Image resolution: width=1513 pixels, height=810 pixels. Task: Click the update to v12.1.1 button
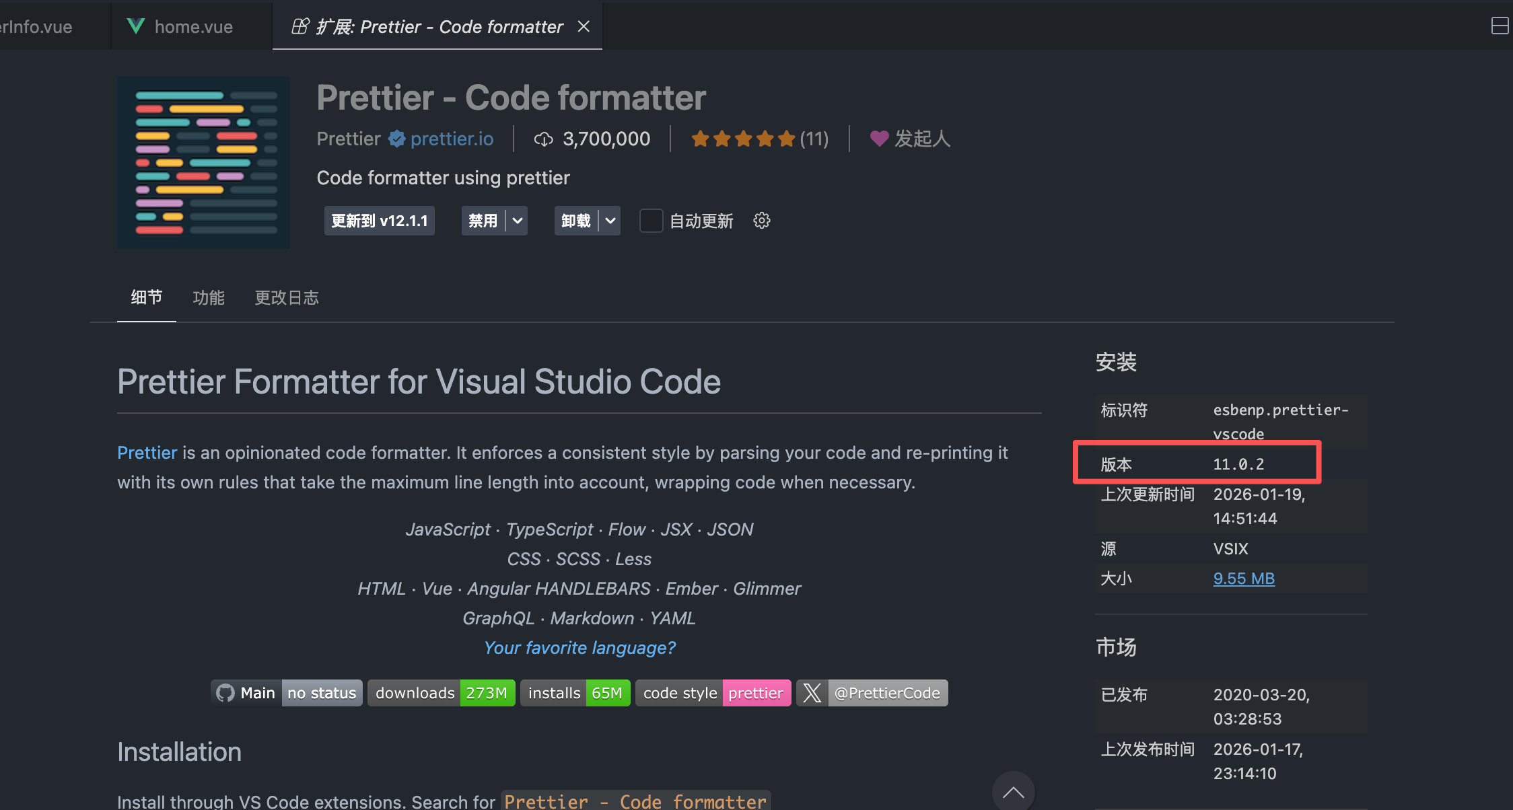click(x=379, y=221)
